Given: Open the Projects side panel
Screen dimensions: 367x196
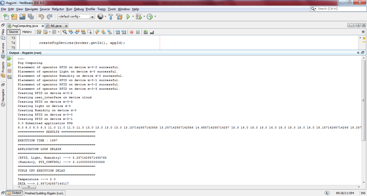Looking at the screenshot, I should 3,69.
